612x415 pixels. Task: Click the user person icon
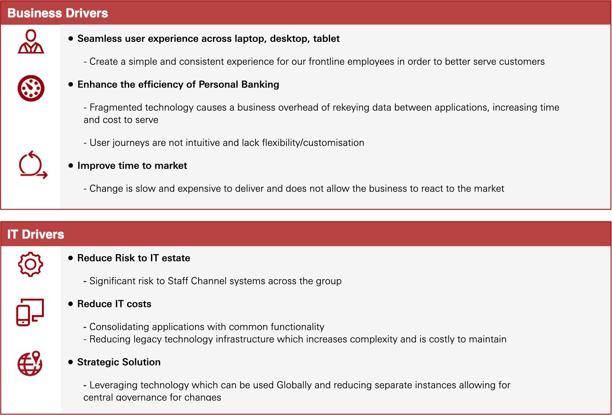point(31,42)
